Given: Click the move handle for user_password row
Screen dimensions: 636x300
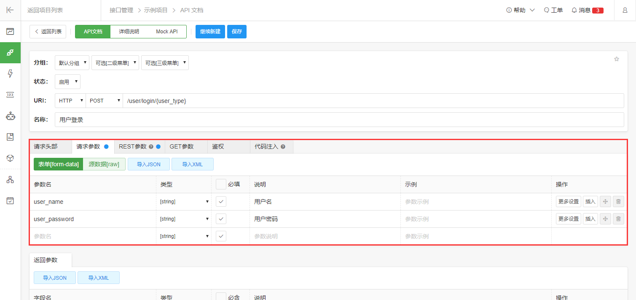Looking at the screenshot, I should [605, 219].
